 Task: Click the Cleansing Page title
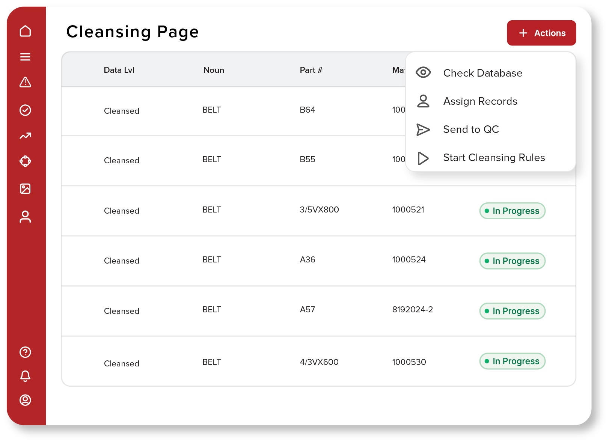[133, 32]
